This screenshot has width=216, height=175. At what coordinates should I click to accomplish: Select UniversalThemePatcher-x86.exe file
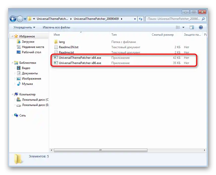(x=80, y=63)
